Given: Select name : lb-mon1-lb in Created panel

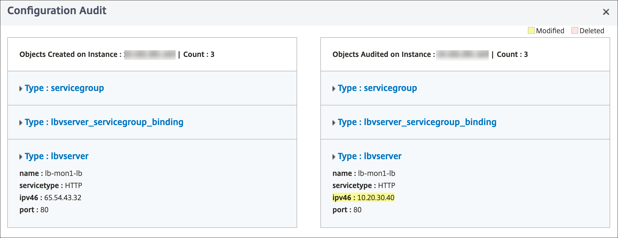Looking at the screenshot, I should tap(51, 173).
